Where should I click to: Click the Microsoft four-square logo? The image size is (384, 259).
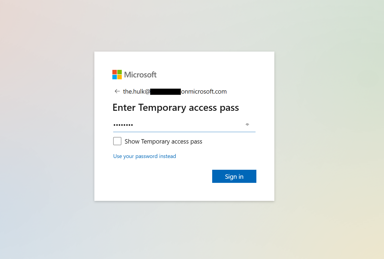[x=117, y=75]
